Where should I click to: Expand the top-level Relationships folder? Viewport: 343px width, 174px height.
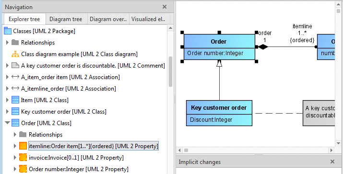point(7,42)
